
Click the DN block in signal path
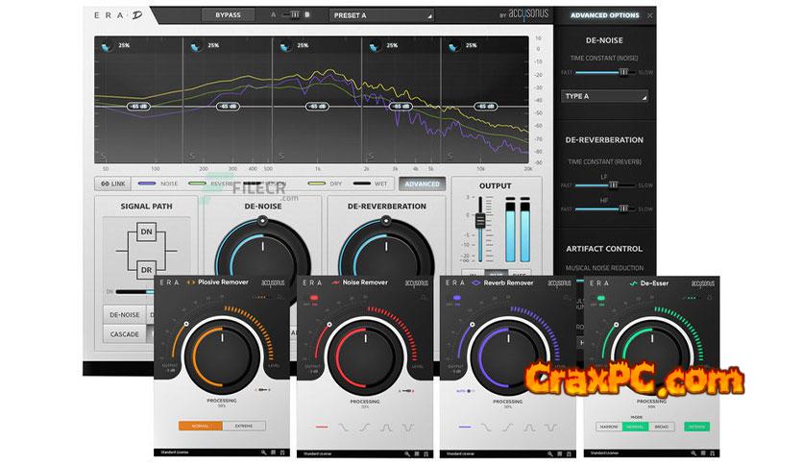click(x=146, y=232)
